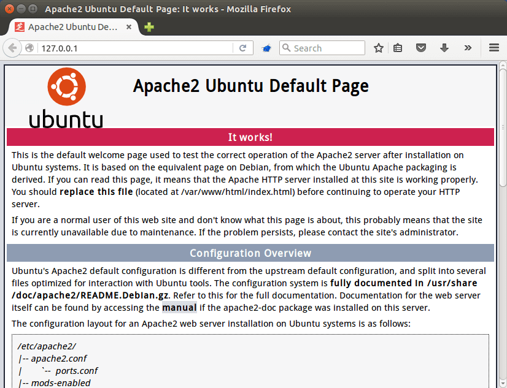
Task: Click the Ubuntu logo image
Action: pos(66,97)
